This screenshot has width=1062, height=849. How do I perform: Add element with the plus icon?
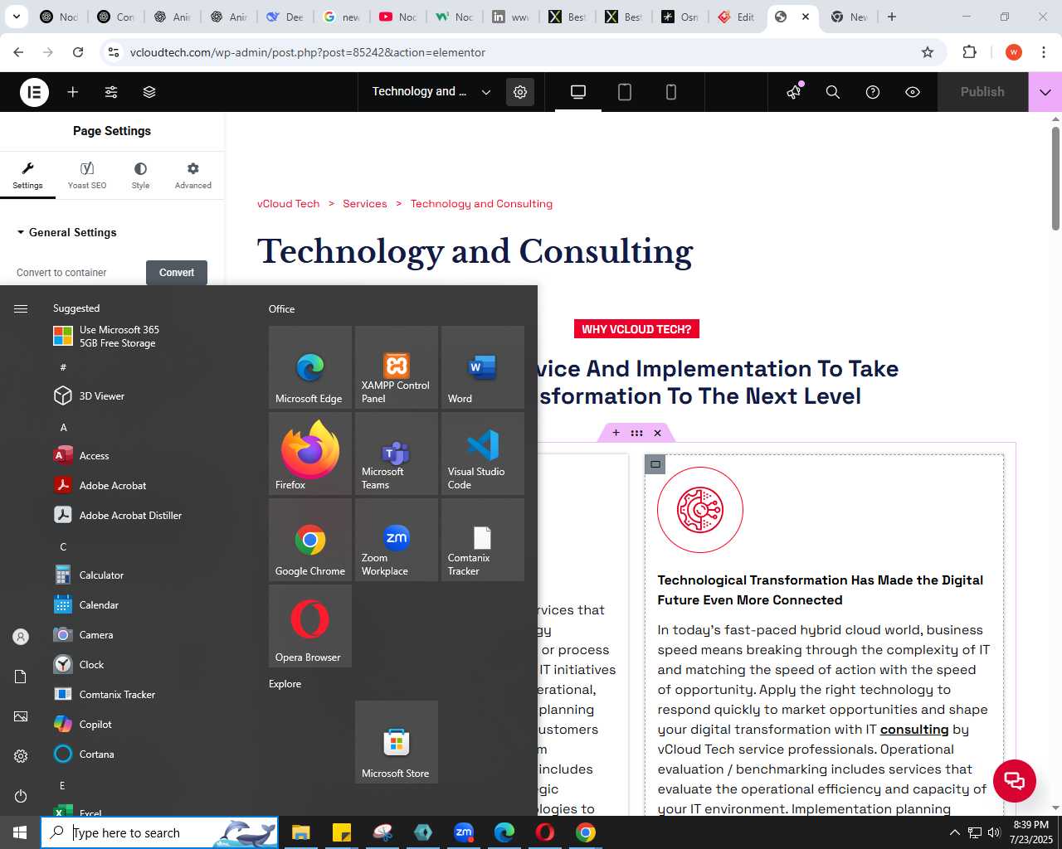click(x=73, y=92)
